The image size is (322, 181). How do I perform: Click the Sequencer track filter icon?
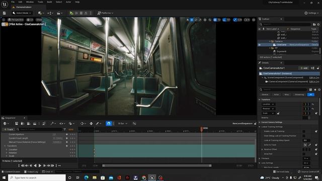coord(65,130)
